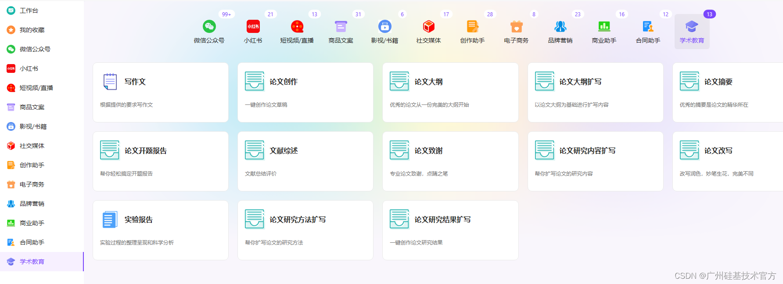Click the 论文大纲 card icon
This screenshot has width=783, height=284.
(x=399, y=81)
